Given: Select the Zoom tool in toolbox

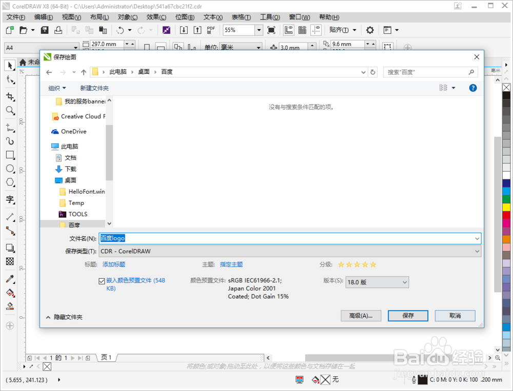Looking at the screenshot, I should coord(10,111).
